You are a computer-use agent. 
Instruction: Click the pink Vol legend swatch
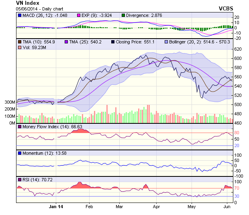click(20, 48)
